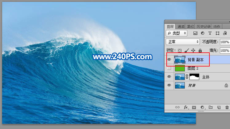This screenshot has height=129, width=230.
Task: Filter layers by shape icon
Action: coord(217,33)
